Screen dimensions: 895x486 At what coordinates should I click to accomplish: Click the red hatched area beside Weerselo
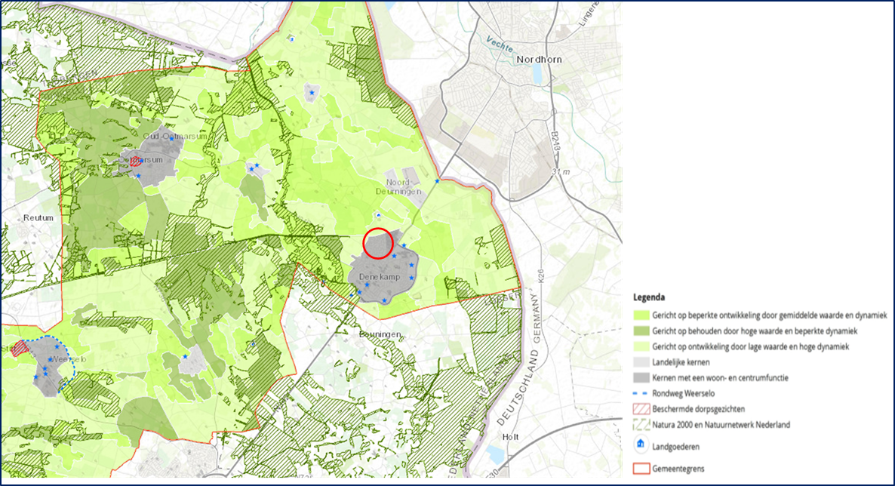(x=20, y=349)
